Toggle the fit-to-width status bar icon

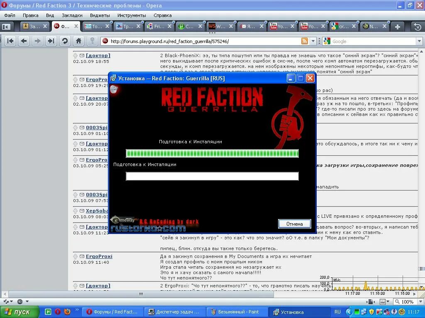(x=371, y=301)
